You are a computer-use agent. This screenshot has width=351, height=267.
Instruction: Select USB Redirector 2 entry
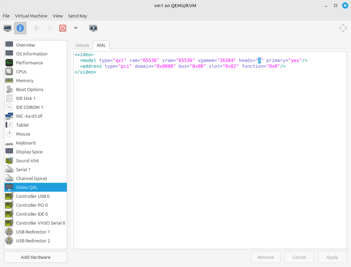tap(33, 241)
